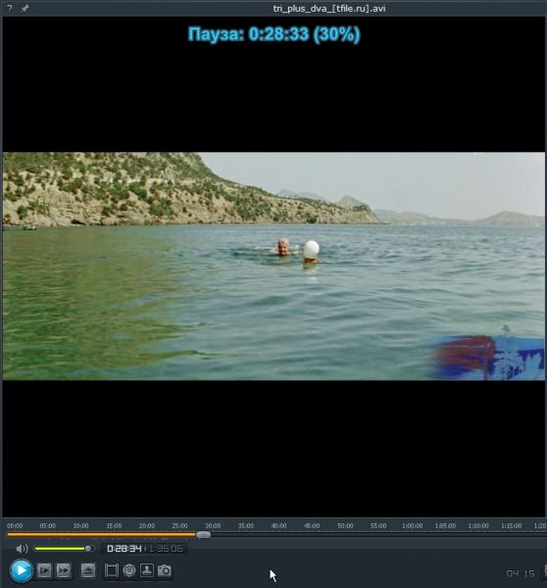Click the stamp-shaped icon beside the camera
Viewport: 547px width, 588px height.
click(x=147, y=570)
